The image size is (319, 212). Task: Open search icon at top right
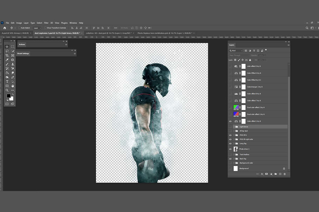click(x=307, y=28)
